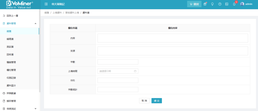This screenshot has height=111, width=258.
Task: Go to 探索數據 in sidebar
Action: pyautogui.click(x=11, y=93)
